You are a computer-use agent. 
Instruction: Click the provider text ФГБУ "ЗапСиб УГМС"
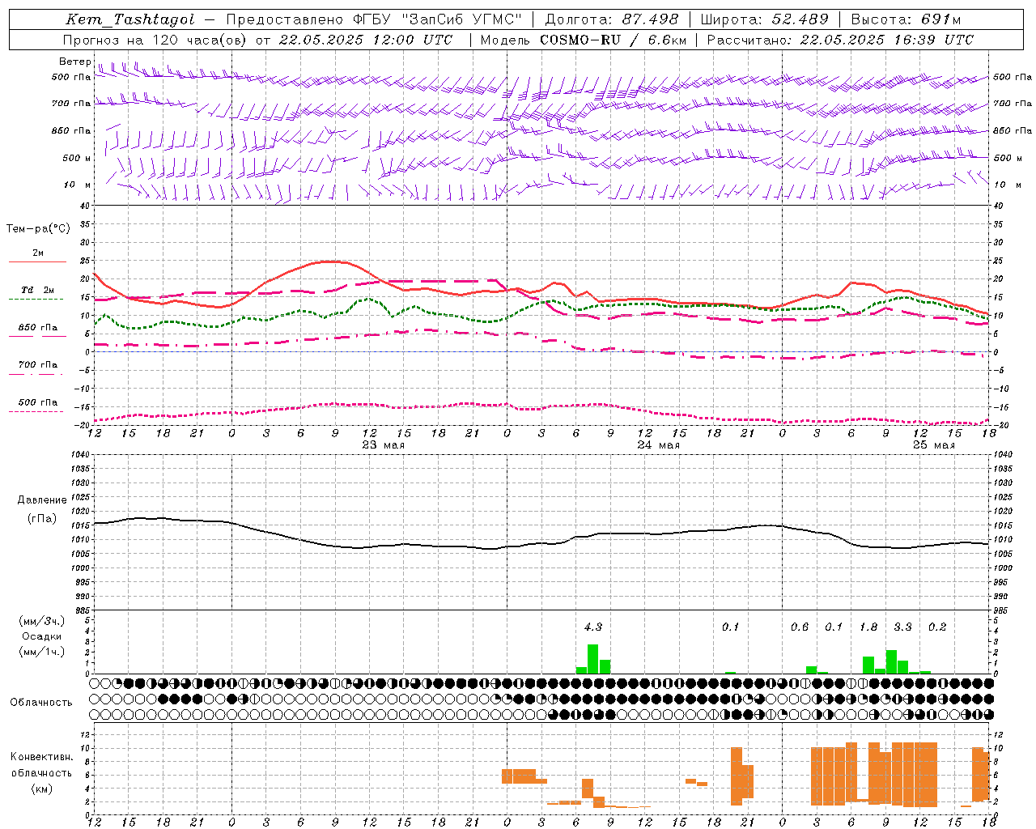click(438, 19)
